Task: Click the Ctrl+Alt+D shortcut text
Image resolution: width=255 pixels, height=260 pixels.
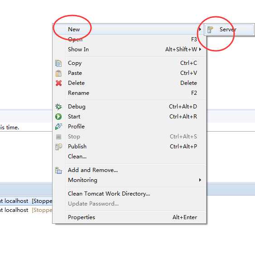Action: point(183,107)
